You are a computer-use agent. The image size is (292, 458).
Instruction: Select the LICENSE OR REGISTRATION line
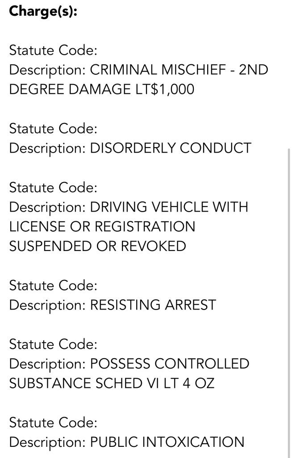102,226
